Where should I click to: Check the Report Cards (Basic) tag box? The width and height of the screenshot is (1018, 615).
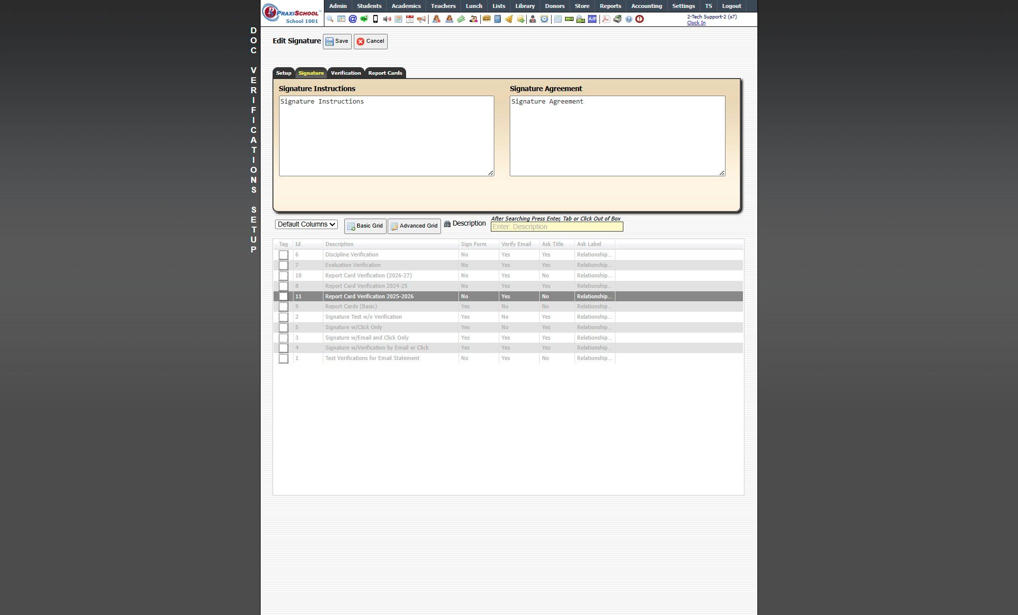click(x=283, y=307)
